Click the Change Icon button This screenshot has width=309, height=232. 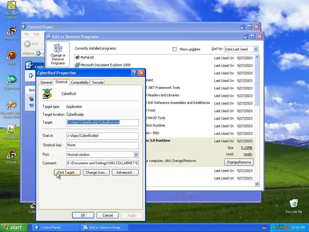pos(96,172)
